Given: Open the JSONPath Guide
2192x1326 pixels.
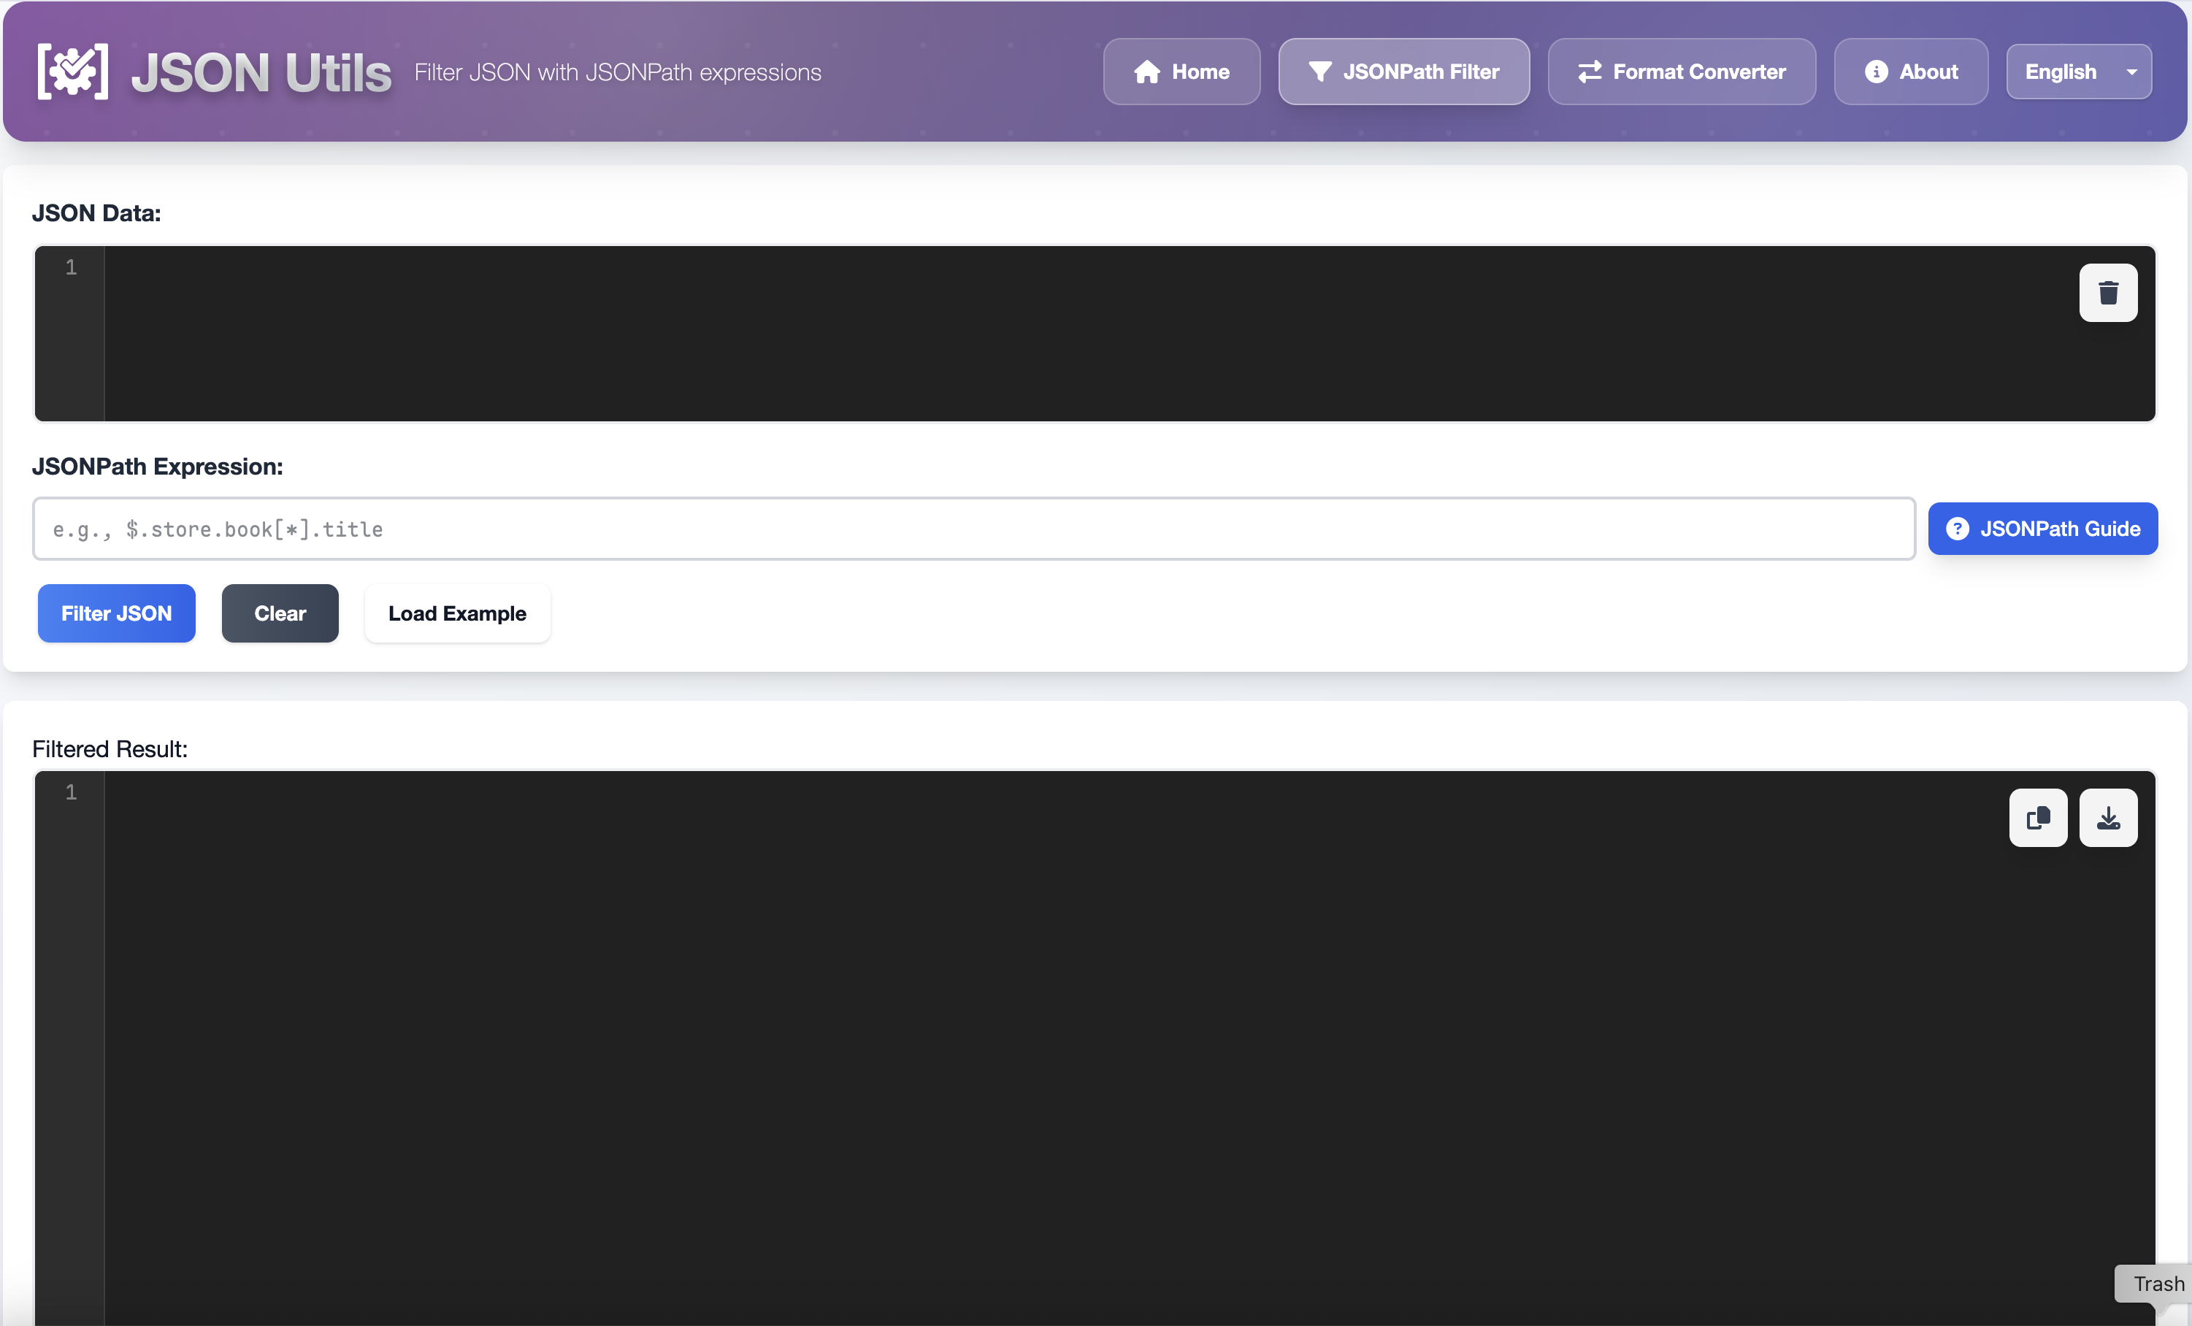Looking at the screenshot, I should click(x=2042, y=528).
